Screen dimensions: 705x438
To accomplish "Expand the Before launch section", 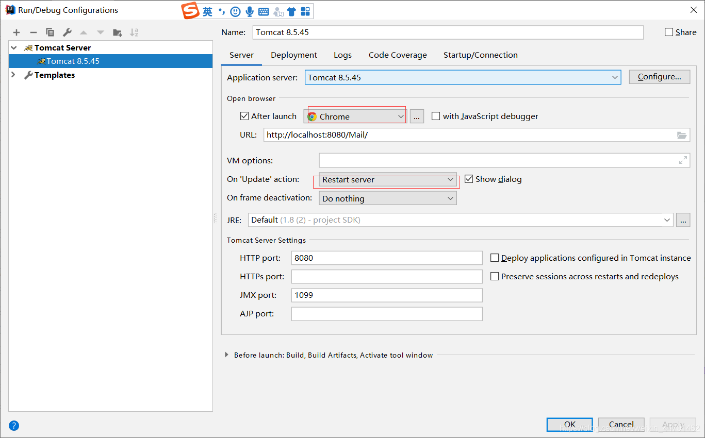I will [x=226, y=355].
